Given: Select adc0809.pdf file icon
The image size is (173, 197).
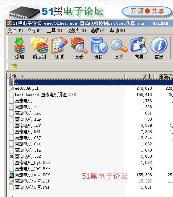Looking at the screenshot, I should (x=11, y=88).
